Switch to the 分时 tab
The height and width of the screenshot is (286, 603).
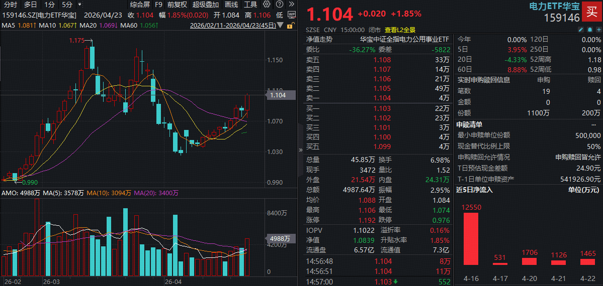tap(10, 5)
